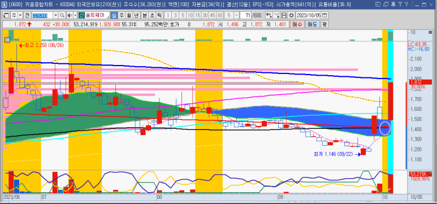Click the HC:-16,80 label

418,49
